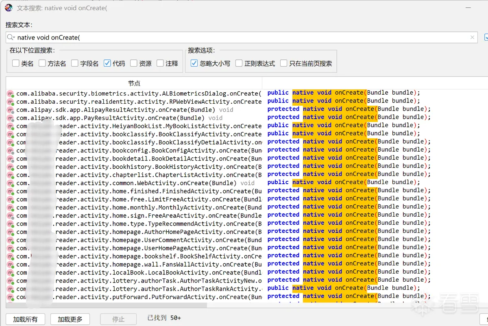Click inside the search text input field

coord(244,37)
